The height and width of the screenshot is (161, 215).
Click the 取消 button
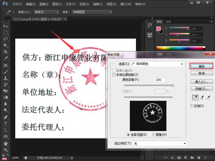coord(202,73)
